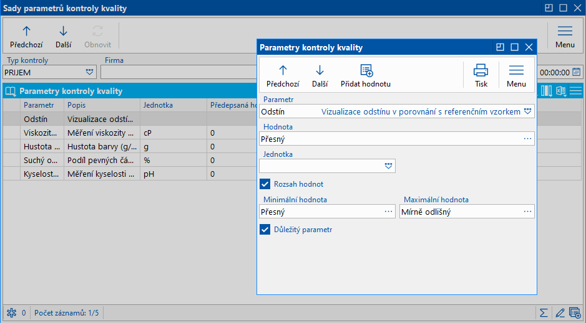Click the Předepsaná column header
586x323 pixels.
point(232,105)
